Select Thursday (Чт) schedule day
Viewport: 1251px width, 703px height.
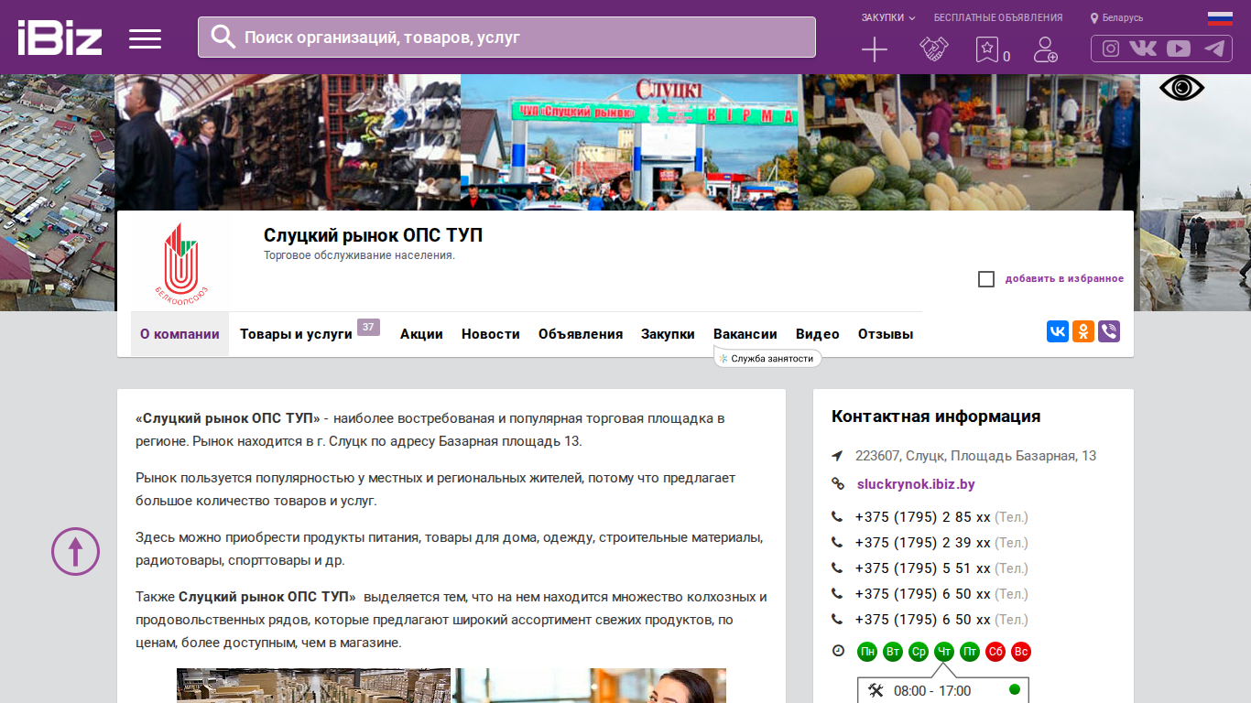[x=944, y=652]
